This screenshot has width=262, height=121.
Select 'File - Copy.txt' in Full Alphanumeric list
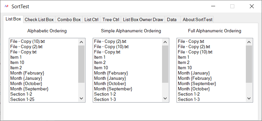click(212, 41)
